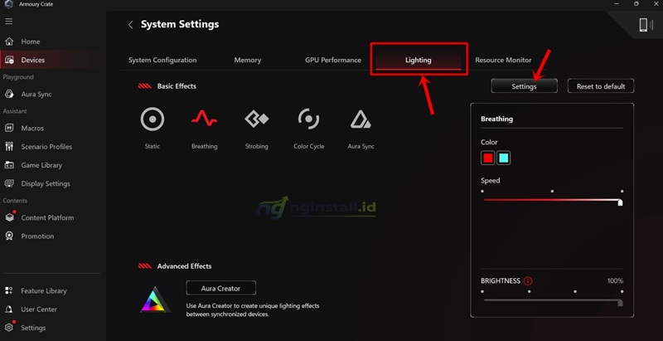Image resolution: width=663 pixels, height=341 pixels.
Task: Pick the cyan color swatch
Action: point(503,158)
